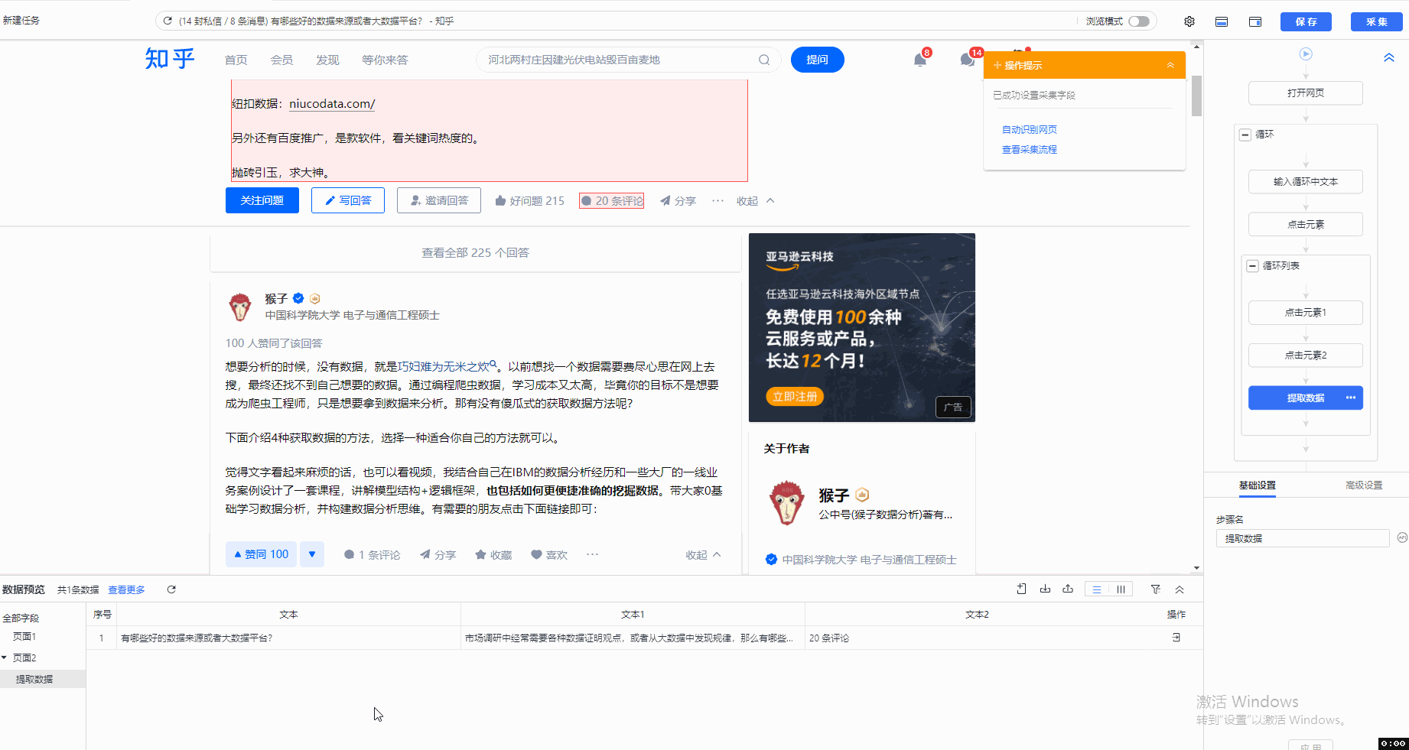1409x750 pixels.
Task: Click the 采集 collect button
Action: point(1376,21)
